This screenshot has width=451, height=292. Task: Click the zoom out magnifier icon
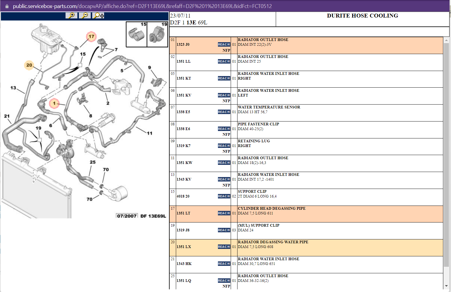[x=85, y=15]
